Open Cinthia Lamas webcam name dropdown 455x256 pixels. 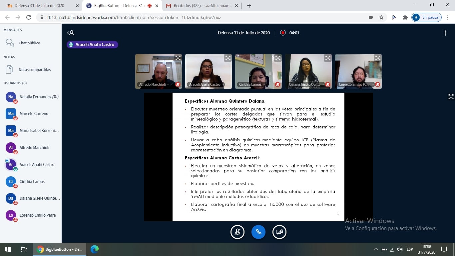click(252, 85)
